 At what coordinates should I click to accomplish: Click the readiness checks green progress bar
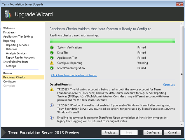point(112,41)
